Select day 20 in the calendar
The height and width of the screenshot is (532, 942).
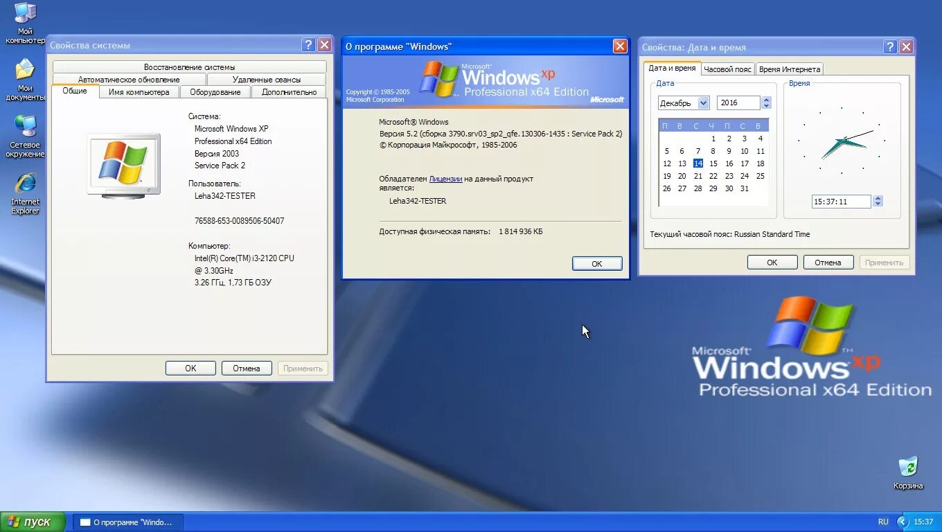682,176
